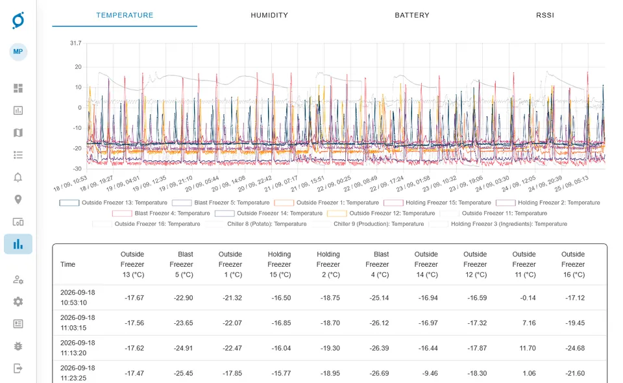Click the -9.46 value cell
This screenshot has height=383, width=623.
[430, 373]
